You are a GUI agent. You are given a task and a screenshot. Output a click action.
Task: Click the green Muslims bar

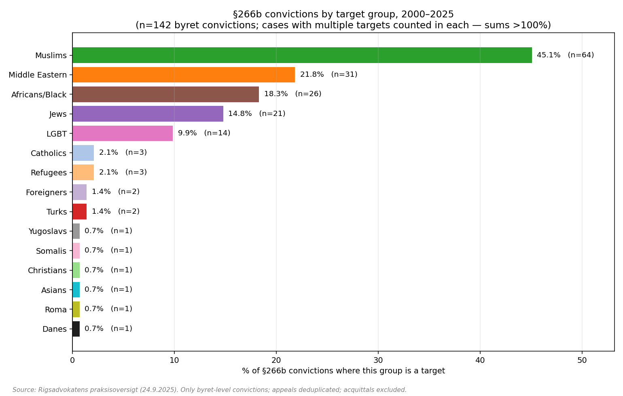click(302, 55)
